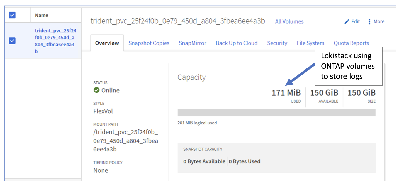Open the SnapMirror tab
Viewport: 404px width, 186px height.
tap(193, 43)
